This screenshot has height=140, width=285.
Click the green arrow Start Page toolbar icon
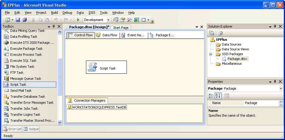(x=136, y=20)
